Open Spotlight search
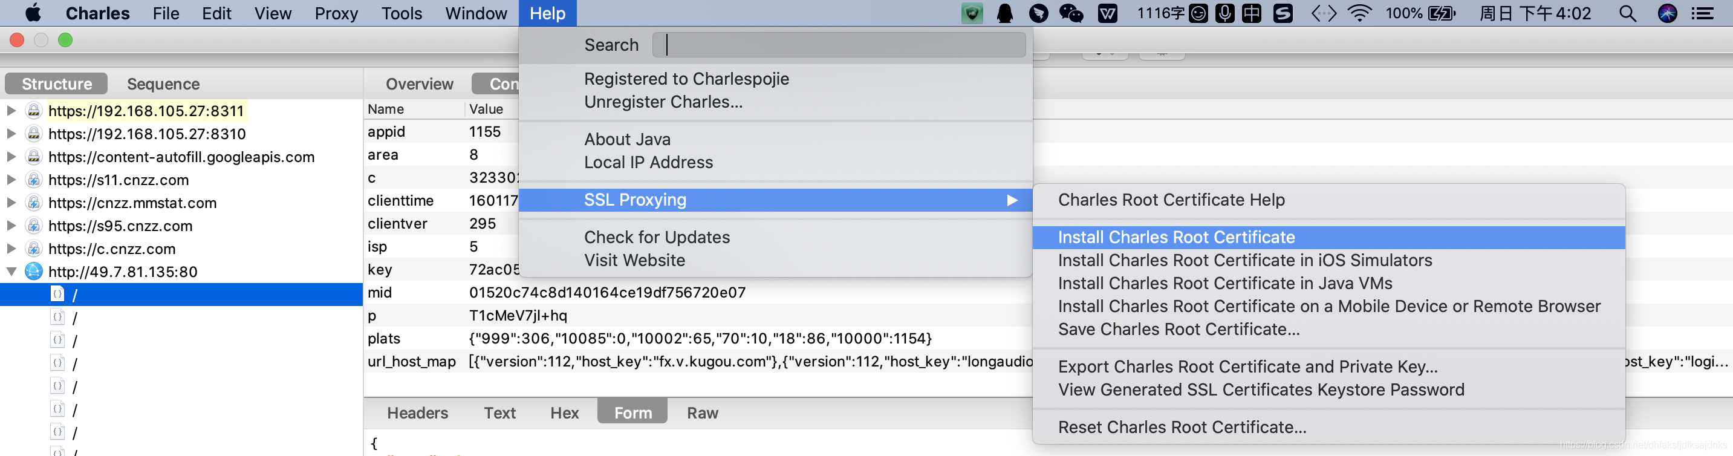1733x456 pixels. 1627,13
